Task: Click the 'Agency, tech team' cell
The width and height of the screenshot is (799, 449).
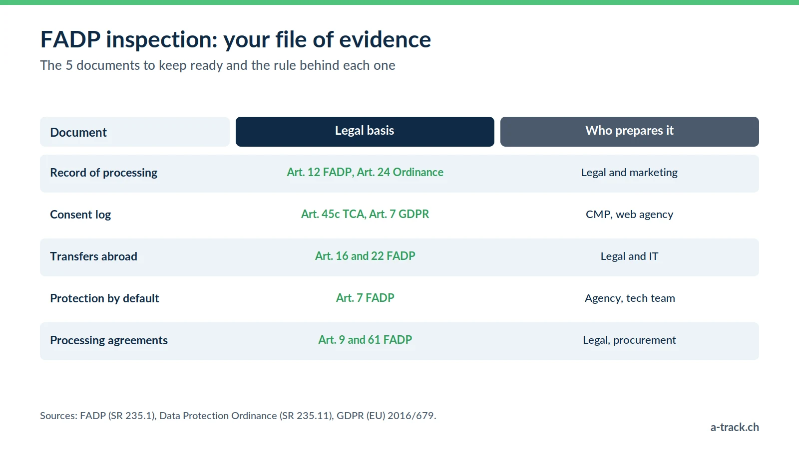Action: coord(630,298)
